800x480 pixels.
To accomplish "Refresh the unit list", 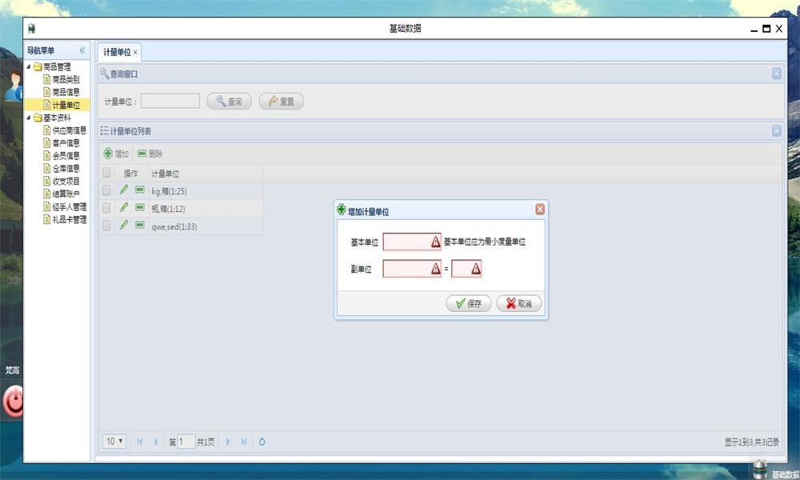I will [x=262, y=442].
